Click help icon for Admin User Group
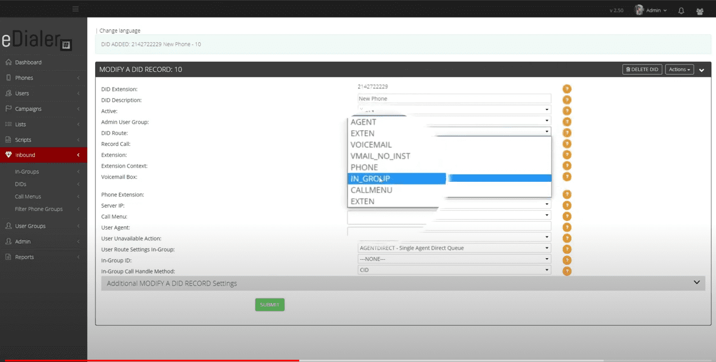The height and width of the screenshot is (362, 716). pyautogui.click(x=567, y=122)
